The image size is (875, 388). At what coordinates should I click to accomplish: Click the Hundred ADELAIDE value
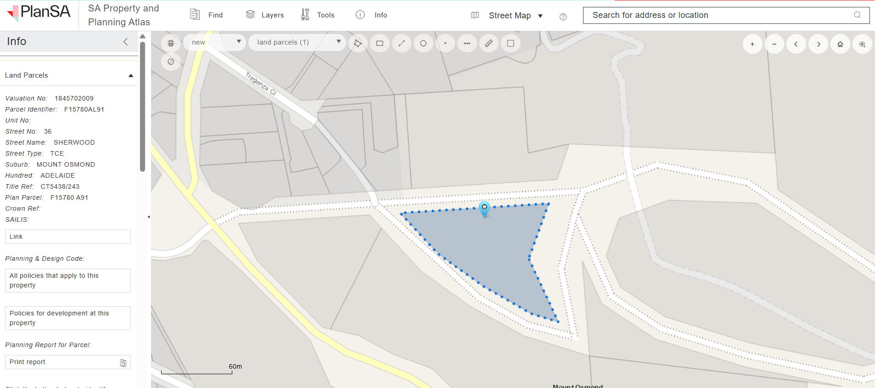[58, 175]
